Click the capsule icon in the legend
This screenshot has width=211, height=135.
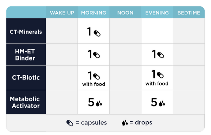(x=70, y=123)
